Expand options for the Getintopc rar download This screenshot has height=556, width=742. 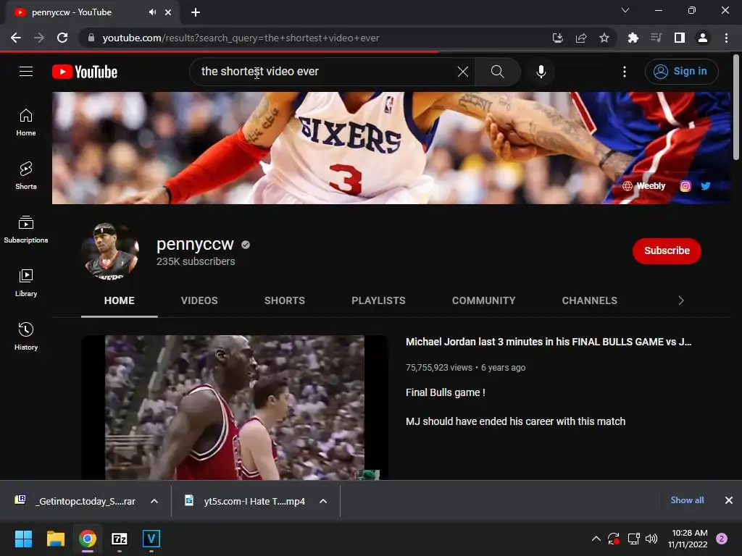[154, 501]
